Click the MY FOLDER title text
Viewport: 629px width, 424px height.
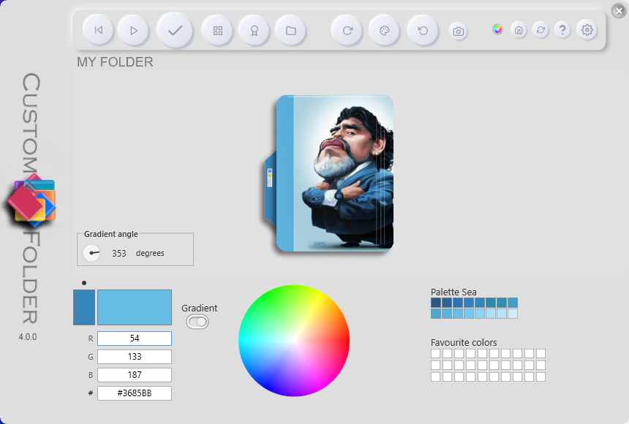pos(115,62)
